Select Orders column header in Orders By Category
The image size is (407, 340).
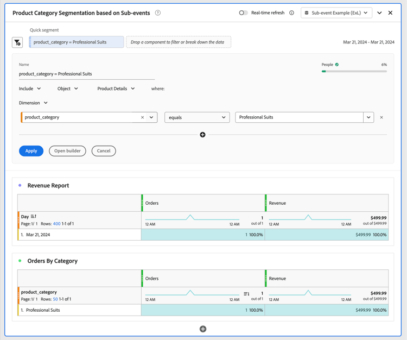203,278
